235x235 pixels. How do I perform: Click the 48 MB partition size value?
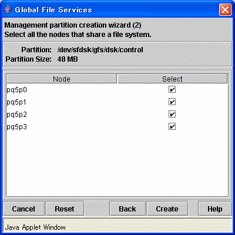pos(68,59)
